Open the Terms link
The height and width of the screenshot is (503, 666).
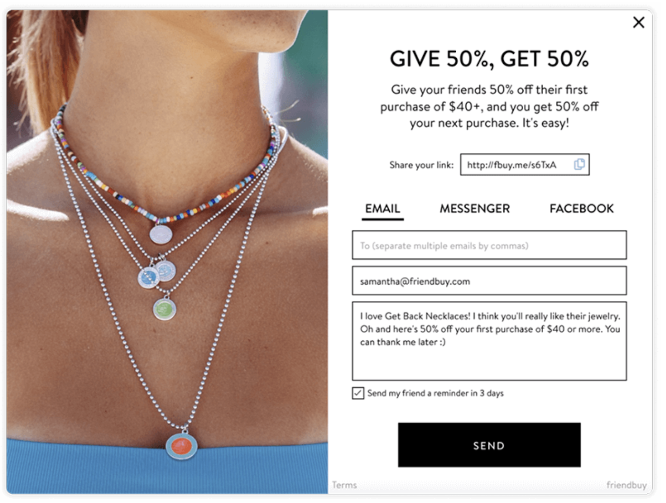coord(344,485)
